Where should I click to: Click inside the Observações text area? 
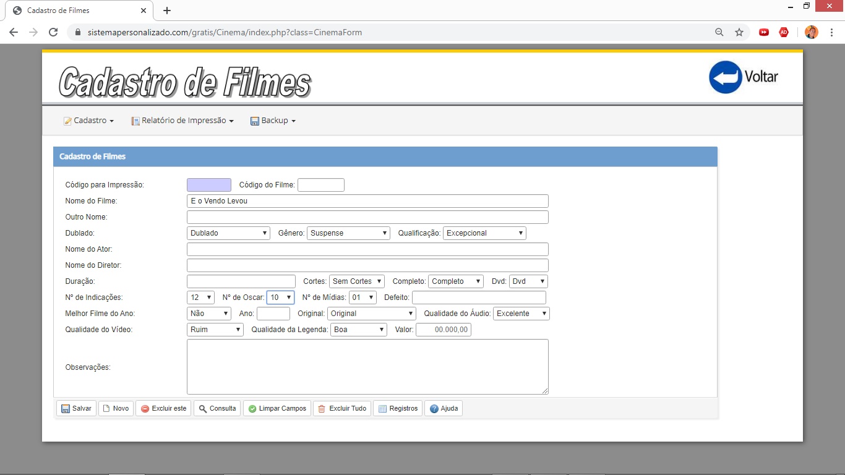[x=367, y=366]
